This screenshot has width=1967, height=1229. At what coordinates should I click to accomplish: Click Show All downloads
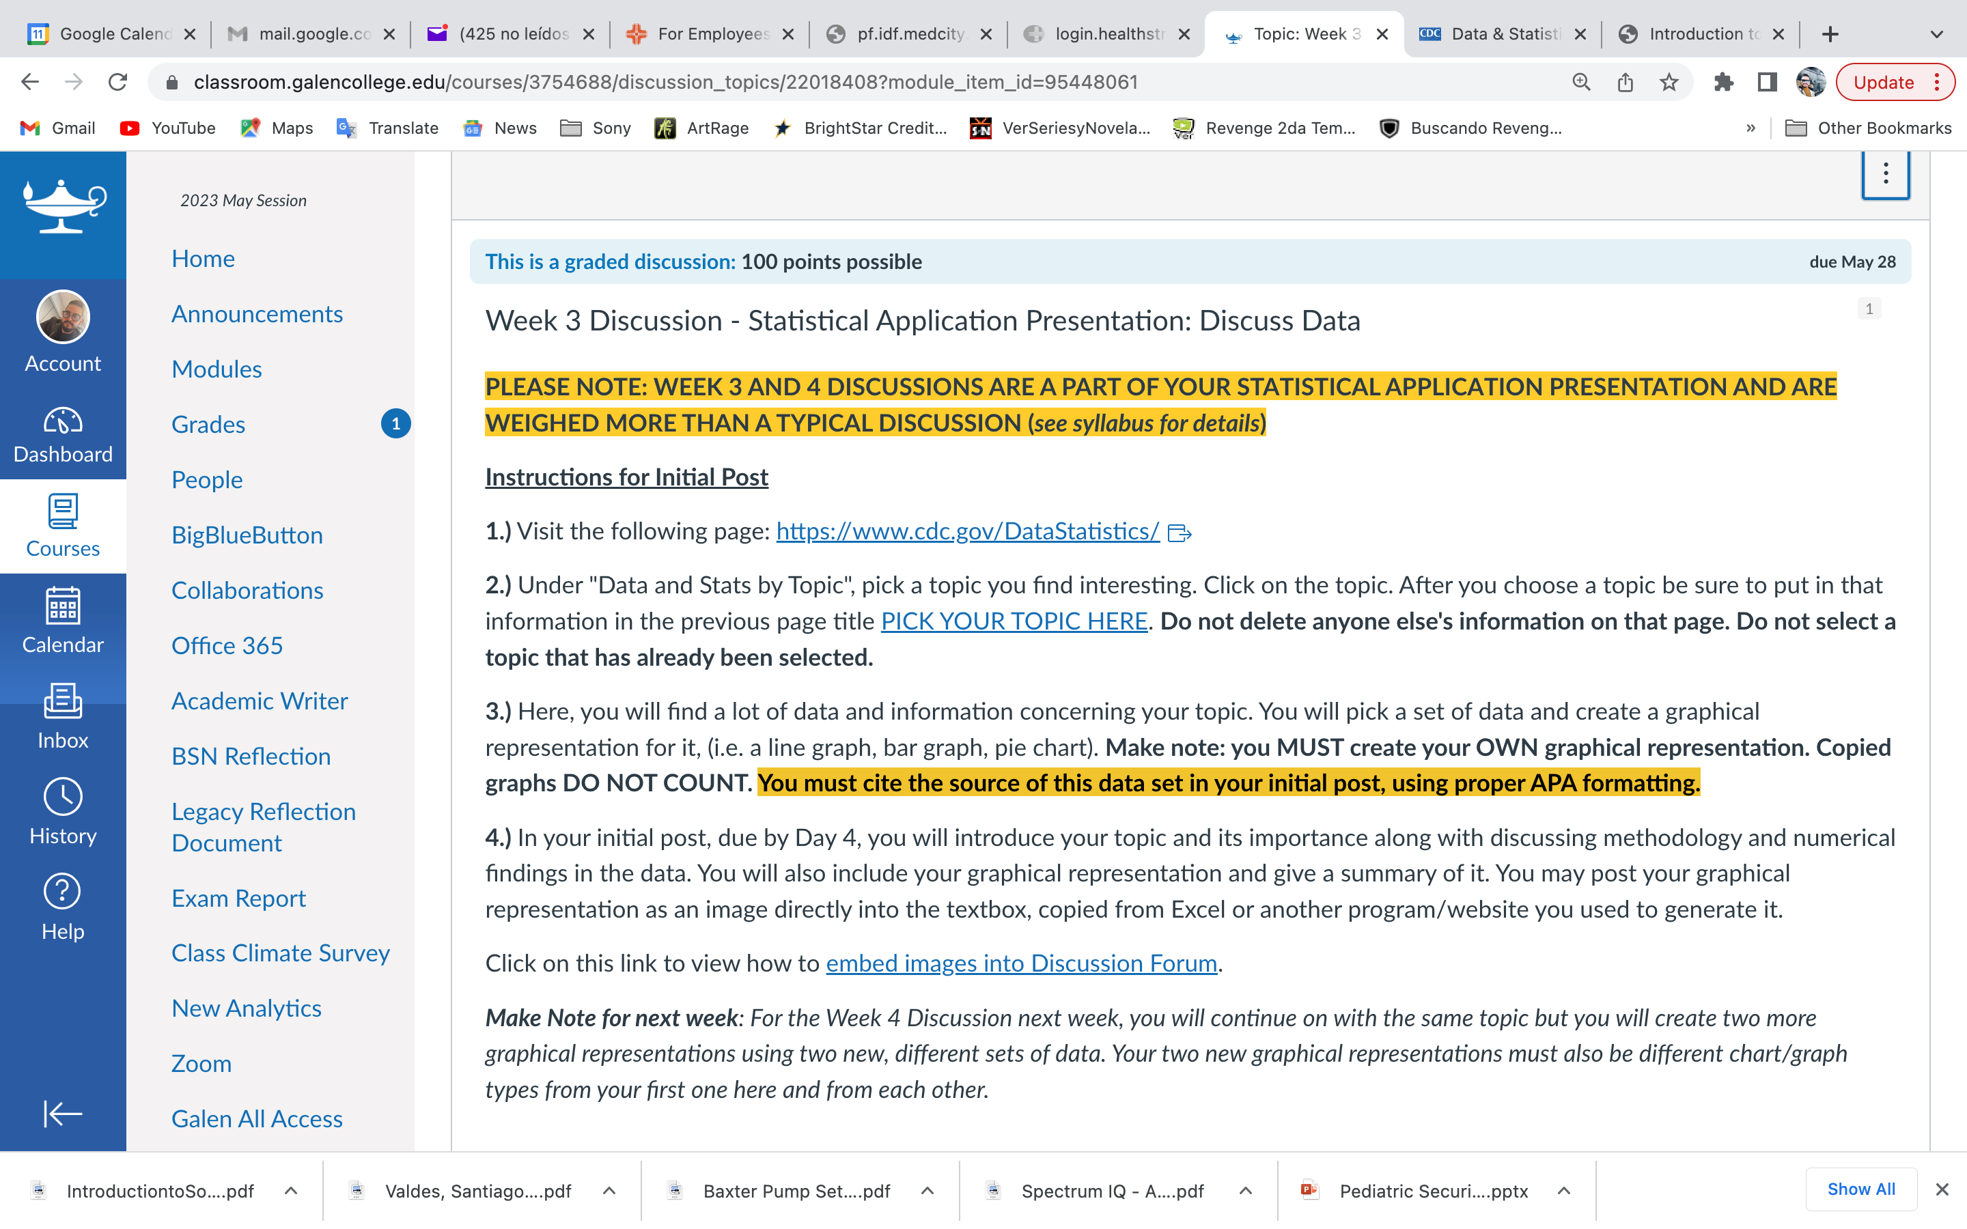coord(1861,1189)
